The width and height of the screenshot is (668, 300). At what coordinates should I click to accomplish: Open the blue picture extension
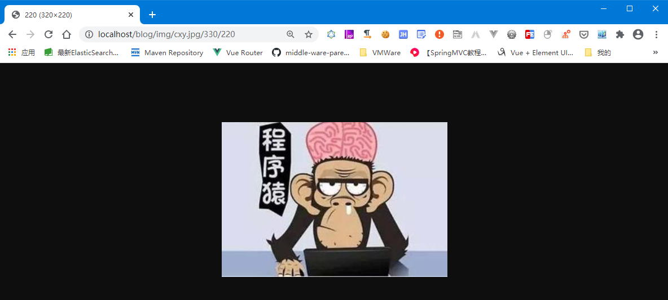point(602,34)
